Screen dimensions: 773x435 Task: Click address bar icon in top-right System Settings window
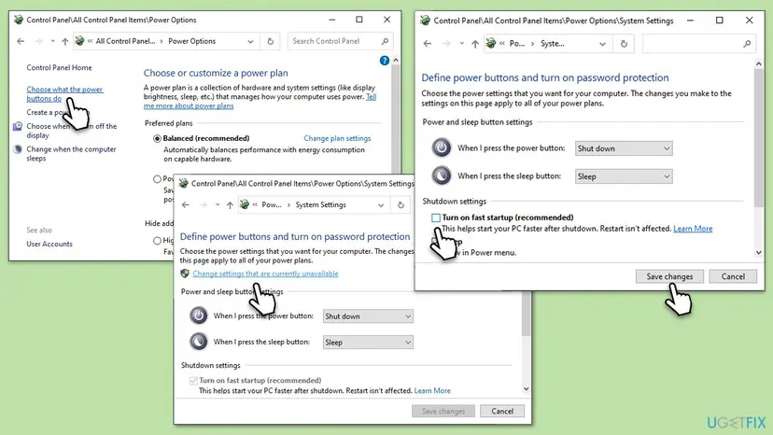tap(491, 43)
